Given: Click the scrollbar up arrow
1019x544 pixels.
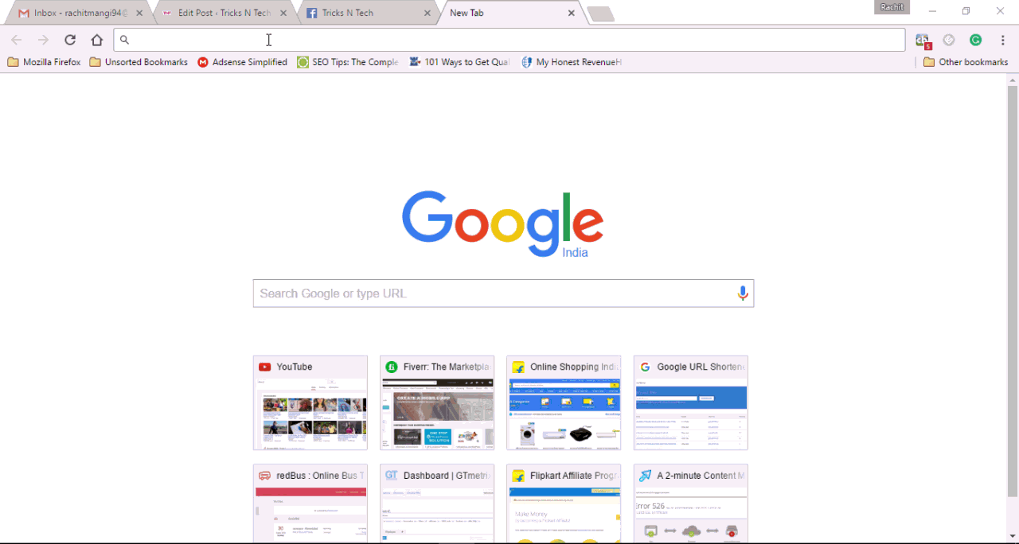Looking at the screenshot, I should point(1012,80).
